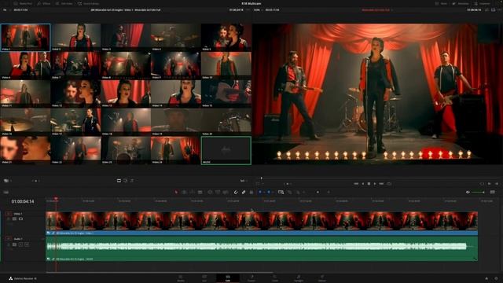The width and height of the screenshot is (503, 283).
Task: Toggle loop playback icon
Action: click(389, 184)
